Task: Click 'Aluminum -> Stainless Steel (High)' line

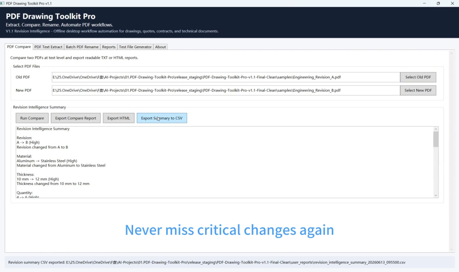Action: (47, 161)
